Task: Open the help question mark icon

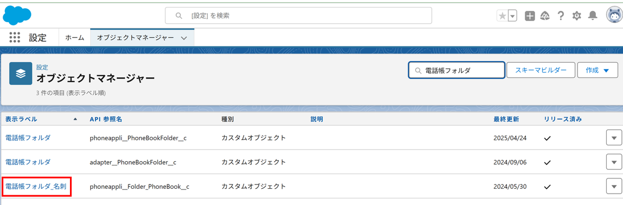Action: point(561,16)
